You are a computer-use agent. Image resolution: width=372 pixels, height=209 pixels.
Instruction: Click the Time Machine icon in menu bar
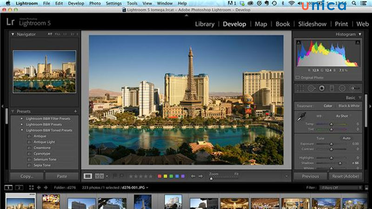[x=274, y=3]
